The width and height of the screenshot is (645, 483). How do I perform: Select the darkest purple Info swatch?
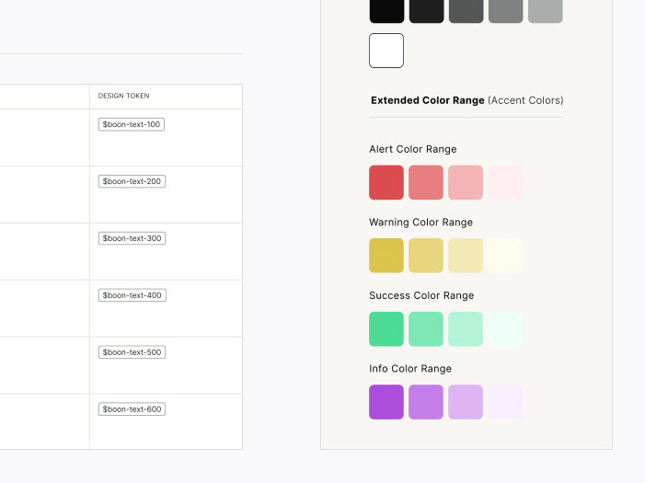click(x=386, y=402)
